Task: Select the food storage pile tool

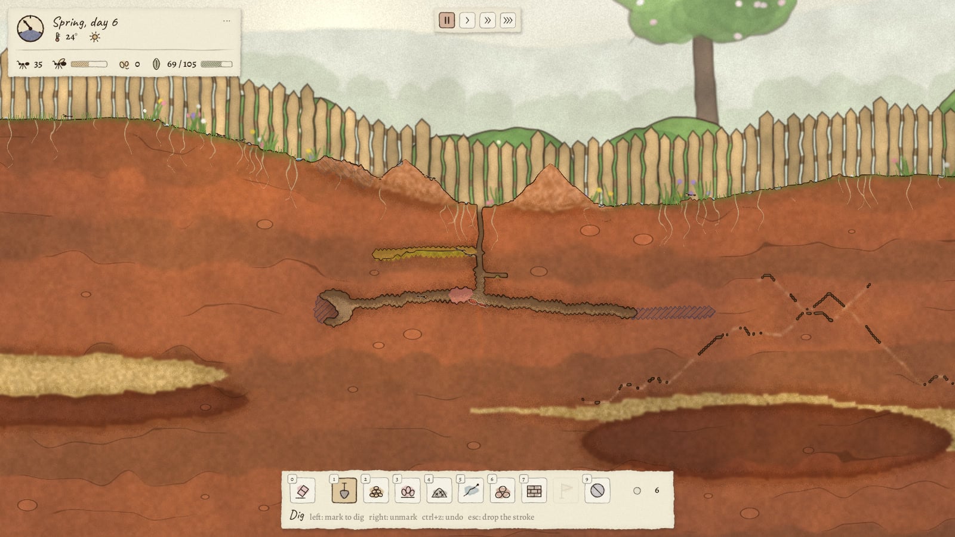Action: point(376,491)
